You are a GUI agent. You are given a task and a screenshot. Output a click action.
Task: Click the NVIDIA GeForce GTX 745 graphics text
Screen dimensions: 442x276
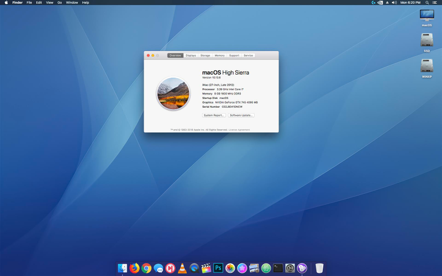click(236, 103)
